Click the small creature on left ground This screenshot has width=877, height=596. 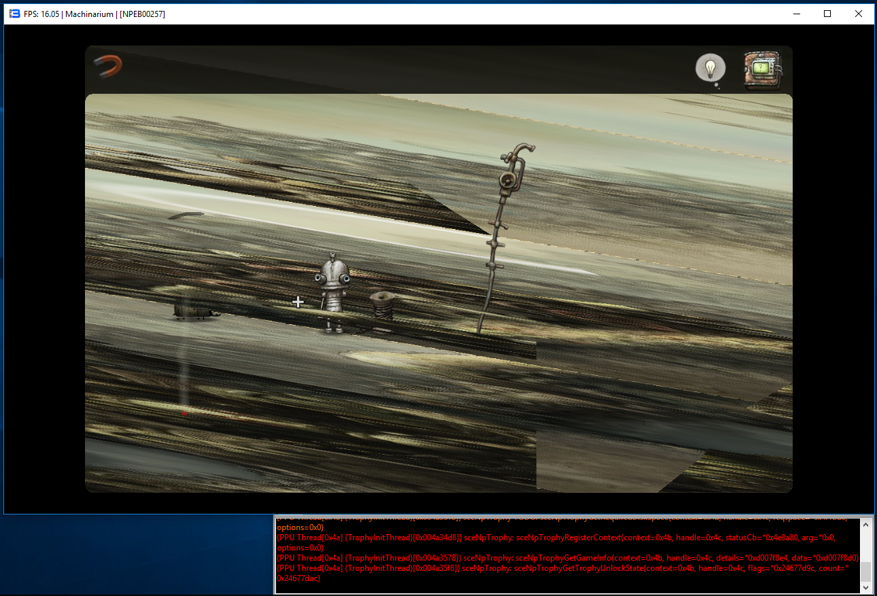[x=195, y=311]
